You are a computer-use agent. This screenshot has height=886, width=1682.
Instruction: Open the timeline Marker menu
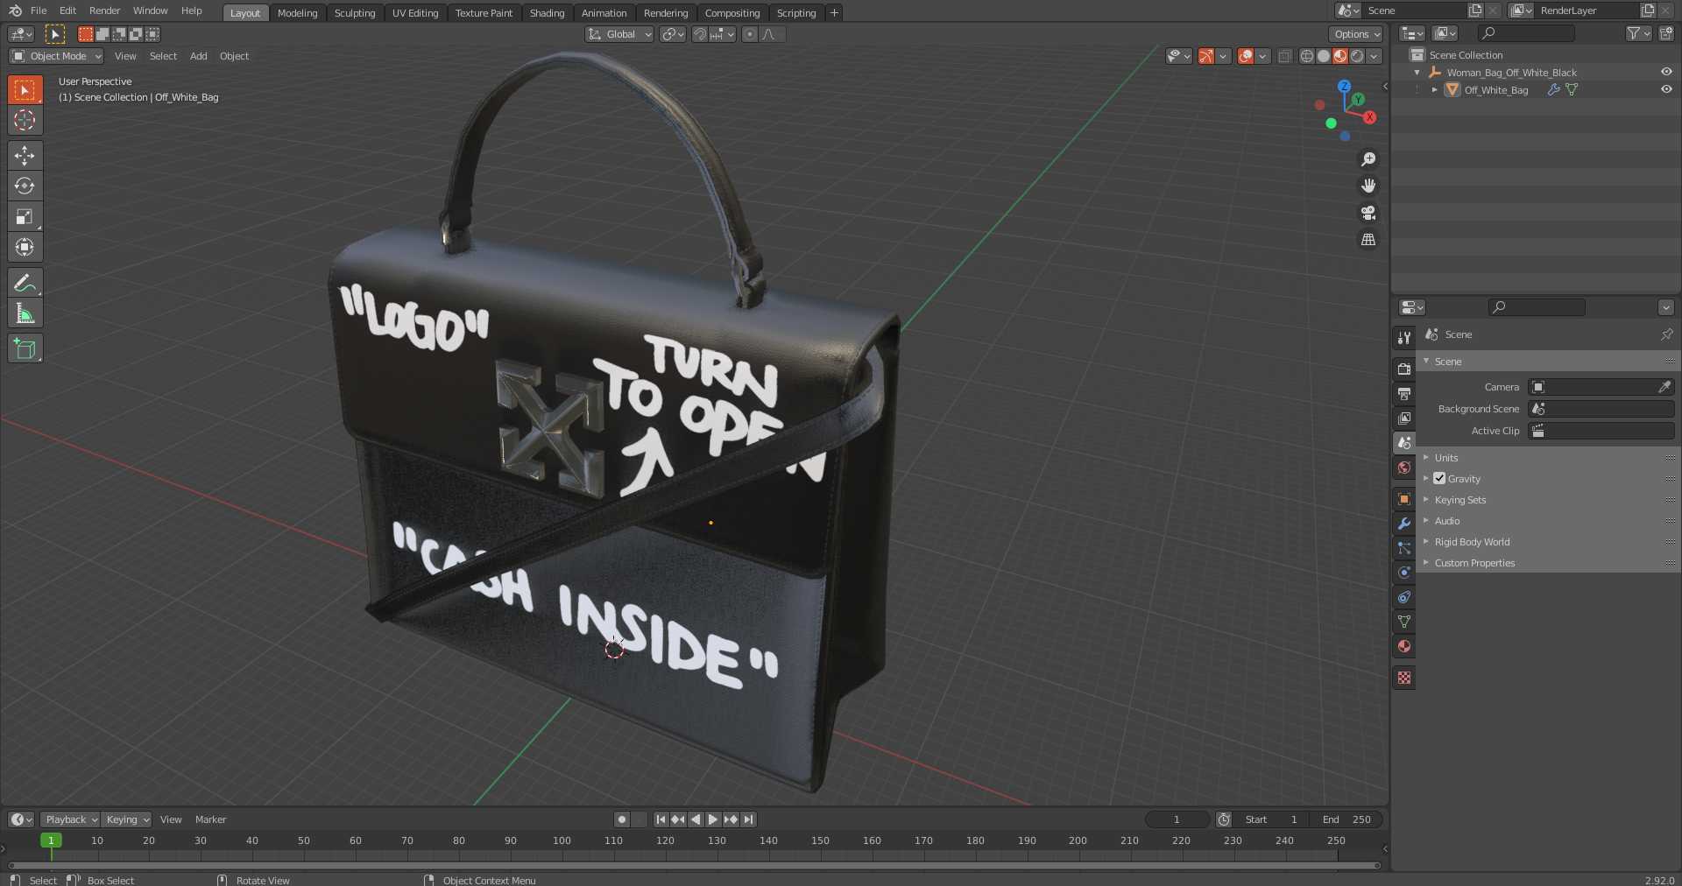[x=210, y=819]
